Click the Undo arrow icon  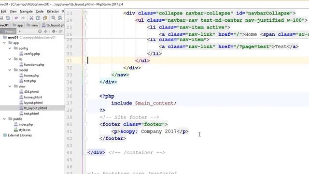pyautogui.click(x=16, y=18)
